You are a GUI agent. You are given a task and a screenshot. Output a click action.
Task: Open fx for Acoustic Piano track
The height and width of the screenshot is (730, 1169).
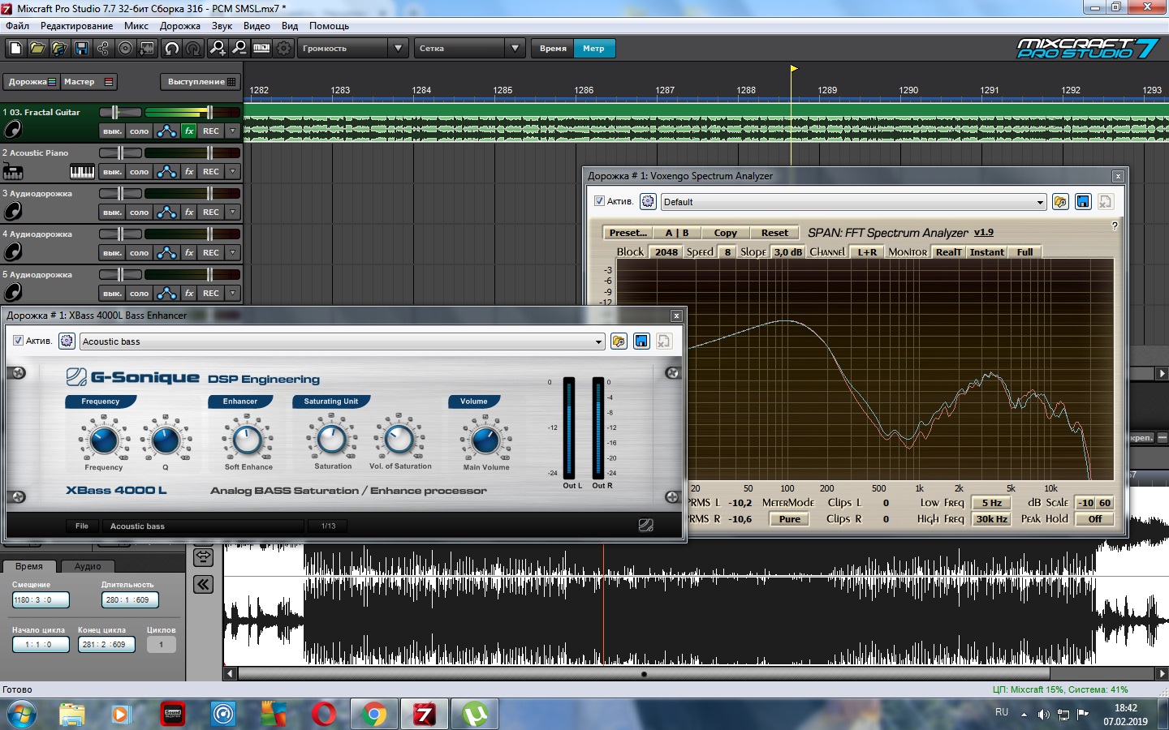[189, 171]
